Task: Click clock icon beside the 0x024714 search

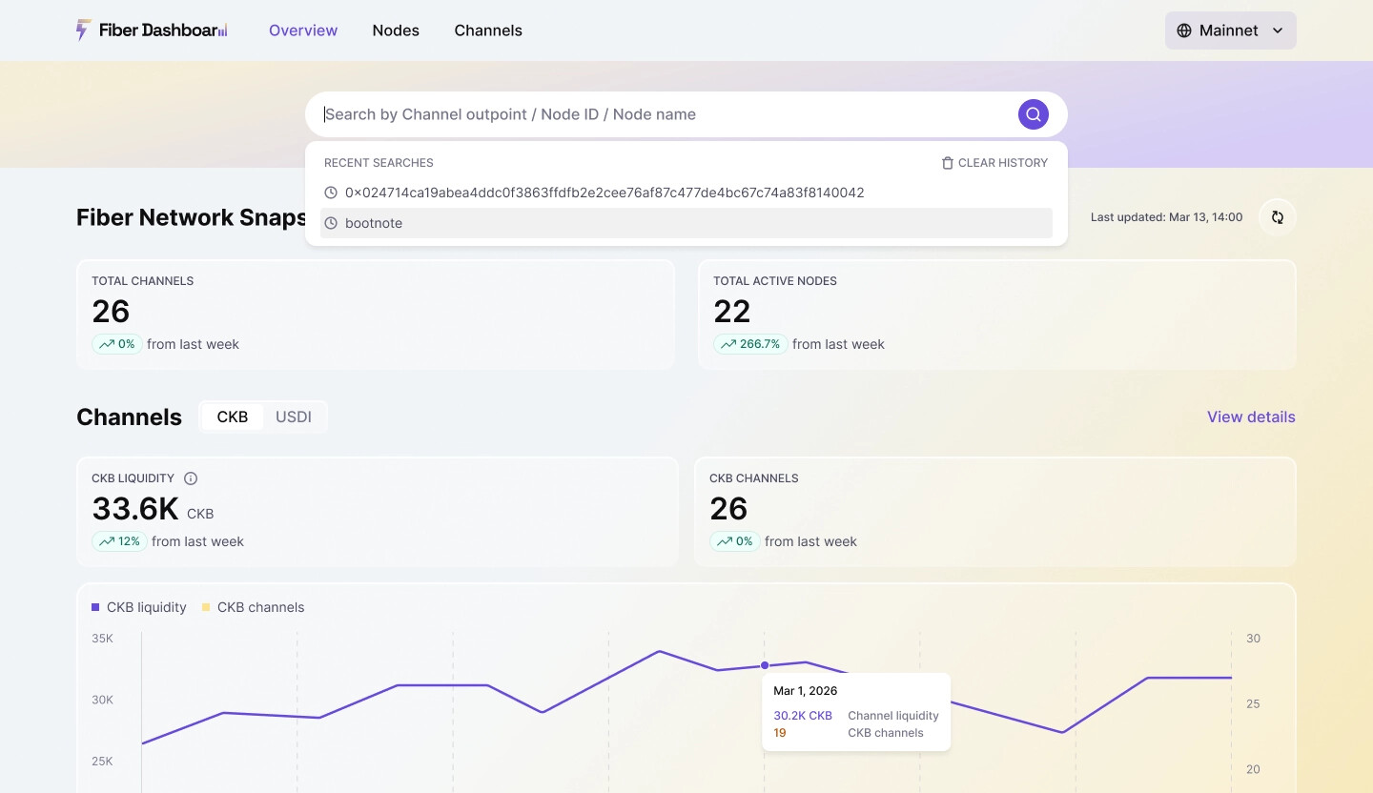Action: pyautogui.click(x=331, y=193)
